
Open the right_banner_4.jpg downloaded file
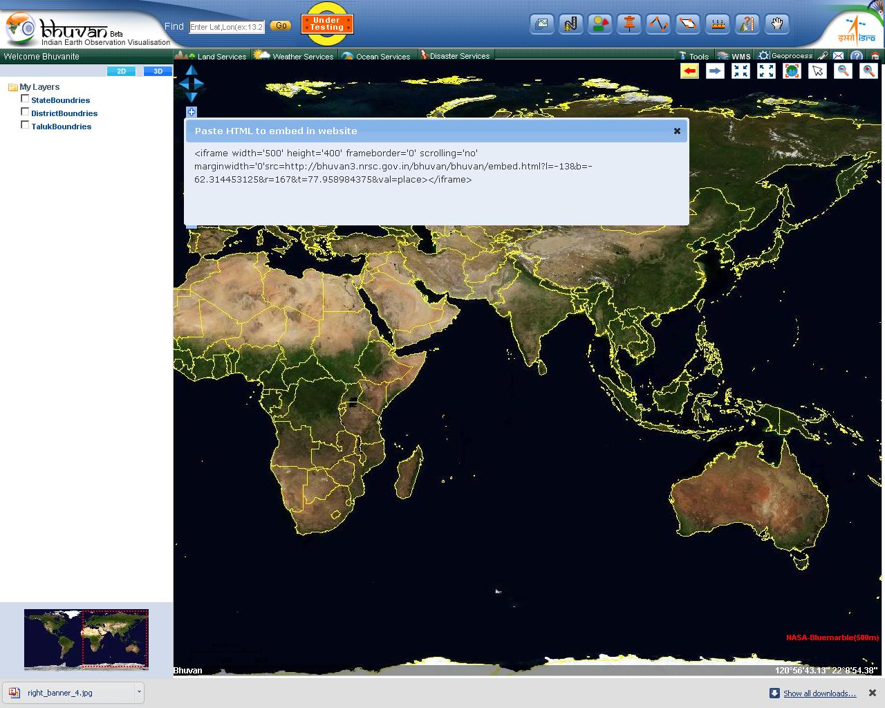[x=68, y=692]
